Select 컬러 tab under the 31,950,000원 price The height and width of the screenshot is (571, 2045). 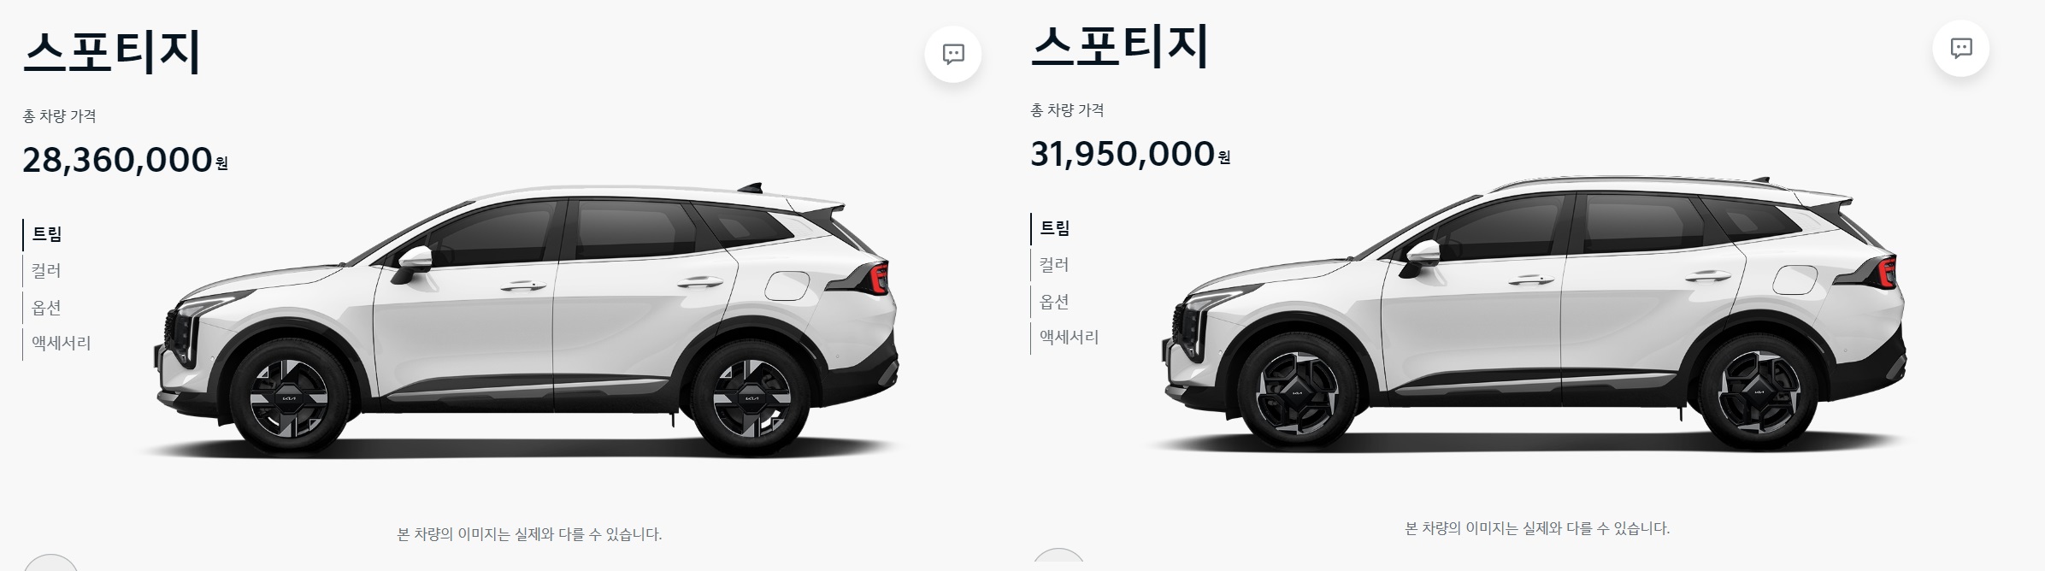click(x=1054, y=265)
